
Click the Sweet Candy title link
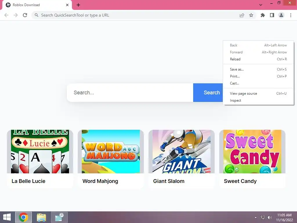pos(240,181)
